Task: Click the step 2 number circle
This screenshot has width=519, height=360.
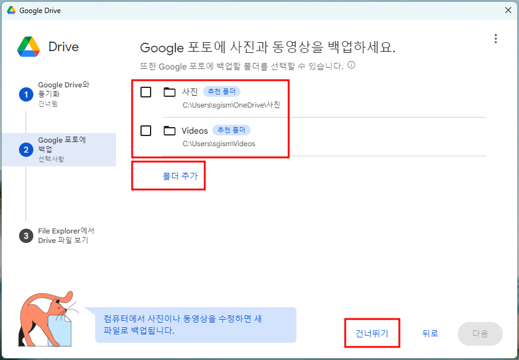Action: click(26, 150)
